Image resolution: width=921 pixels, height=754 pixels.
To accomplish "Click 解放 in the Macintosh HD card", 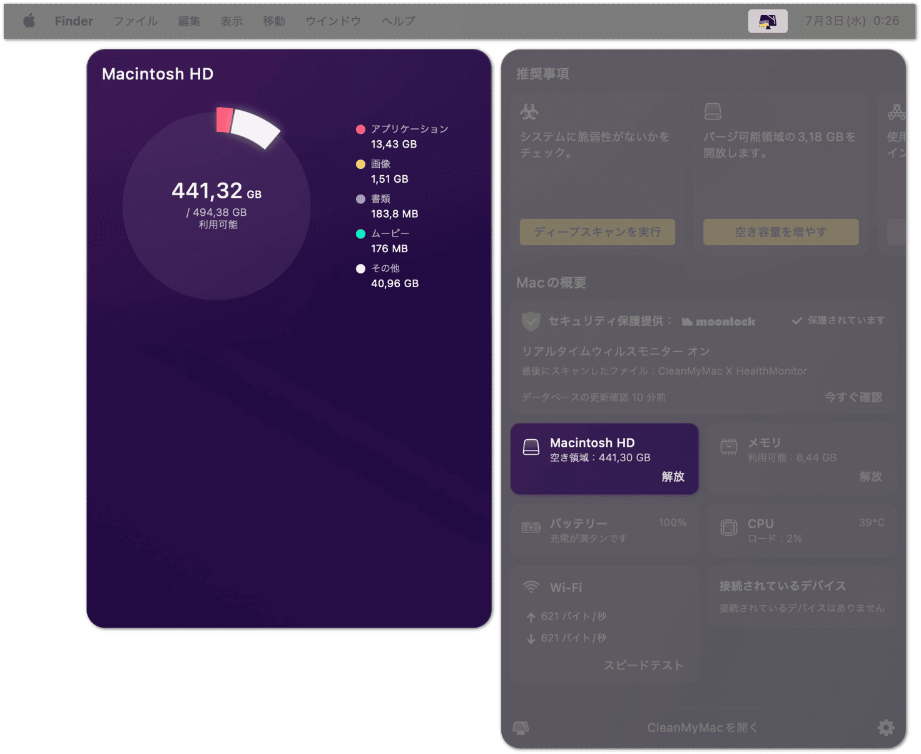I will coord(673,477).
